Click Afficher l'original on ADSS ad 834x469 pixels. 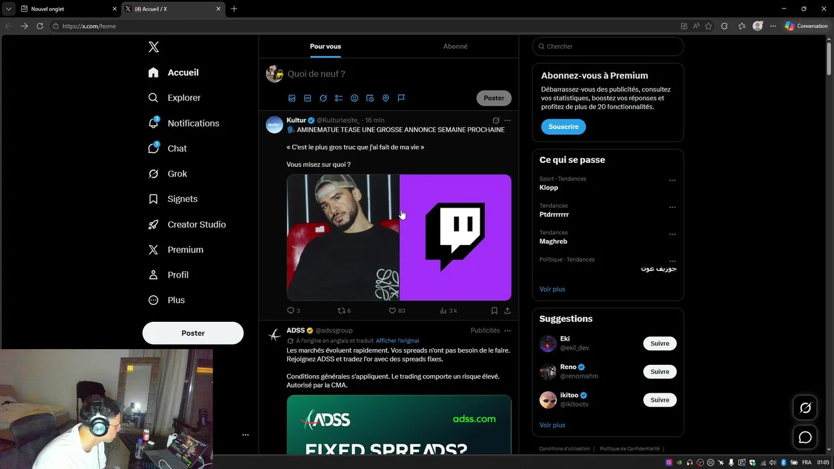(397, 341)
